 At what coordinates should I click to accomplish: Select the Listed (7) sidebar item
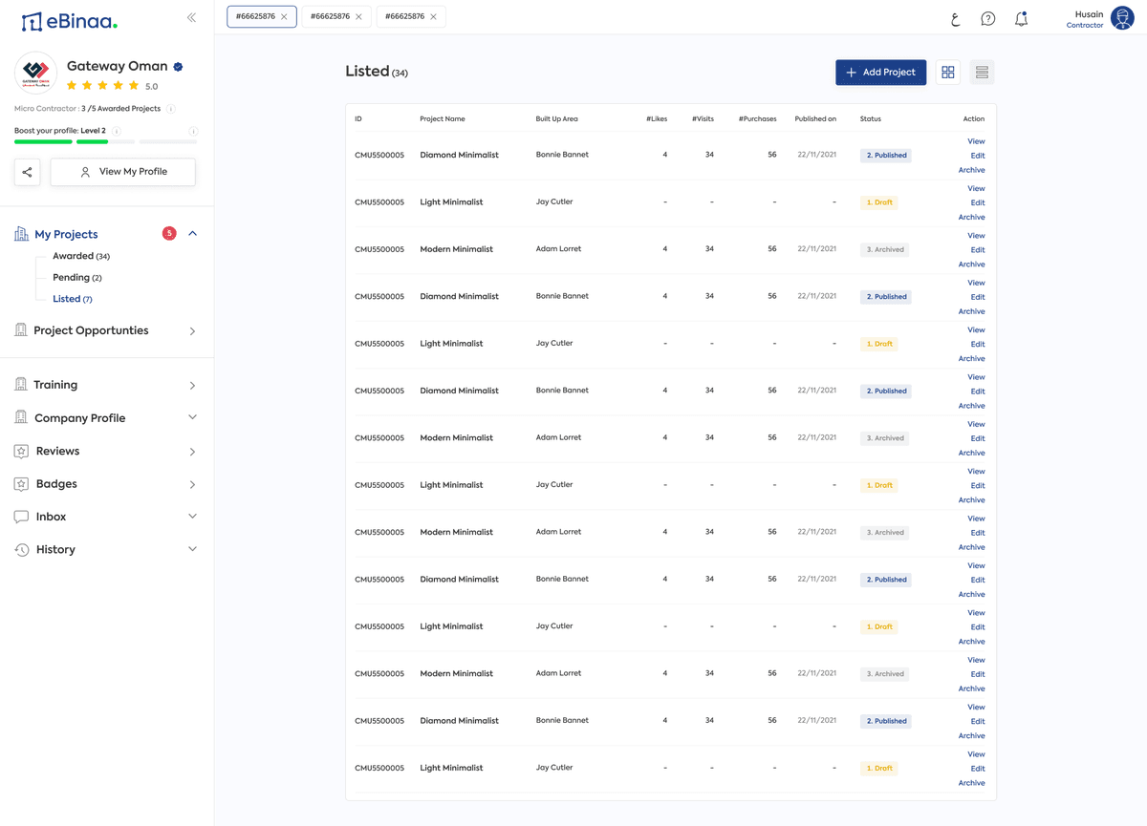73,299
